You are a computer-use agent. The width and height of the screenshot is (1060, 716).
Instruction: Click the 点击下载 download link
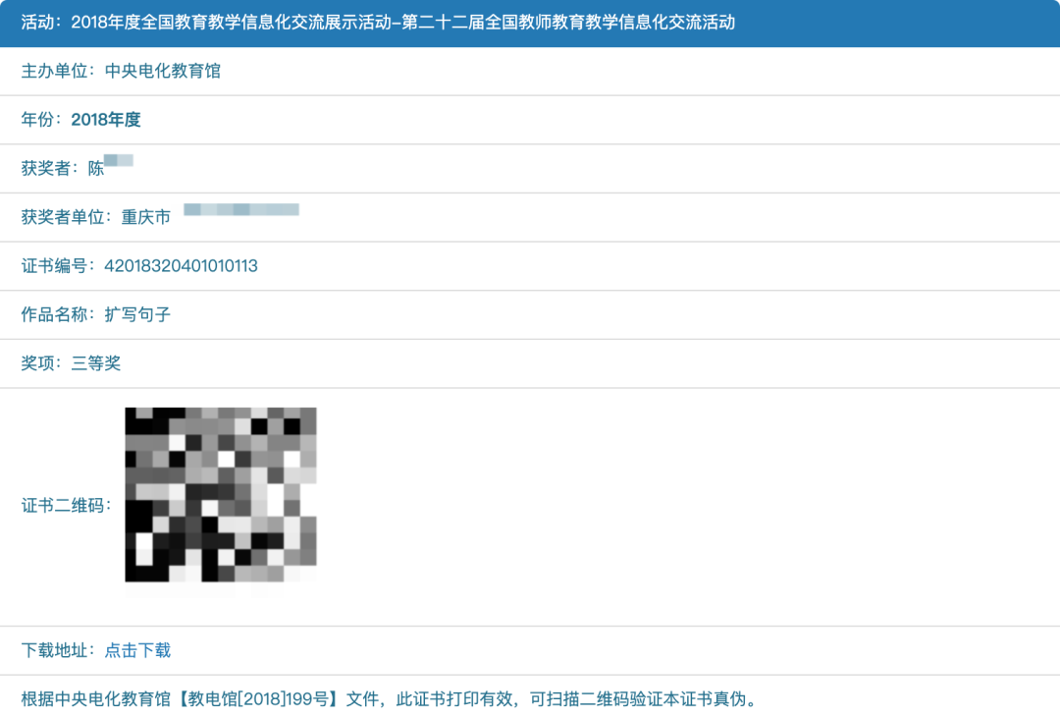[137, 650]
